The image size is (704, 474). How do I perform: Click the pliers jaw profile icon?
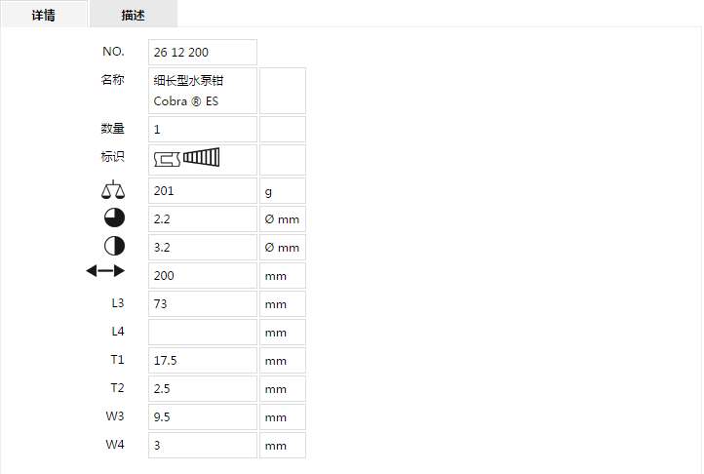coord(167,159)
